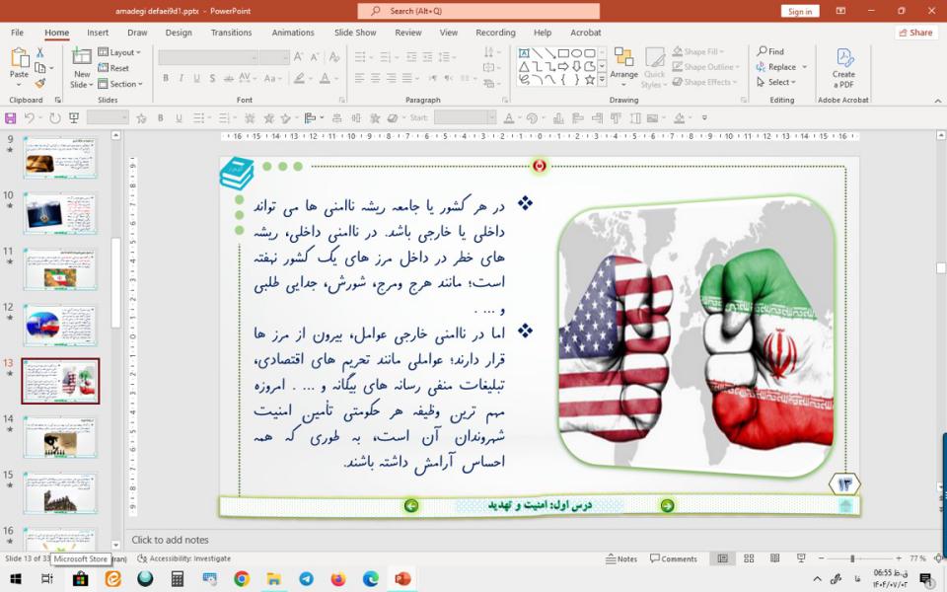The width and height of the screenshot is (947, 592).
Task: Select the Rectangle shape in gallery
Action: (x=563, y=53)
